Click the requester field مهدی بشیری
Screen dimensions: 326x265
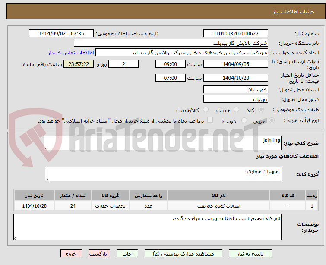click(182, 53)
